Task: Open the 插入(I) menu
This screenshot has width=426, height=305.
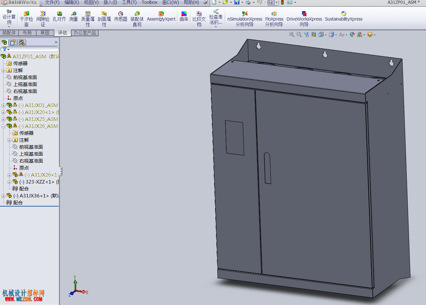Action: click(110, 2)
